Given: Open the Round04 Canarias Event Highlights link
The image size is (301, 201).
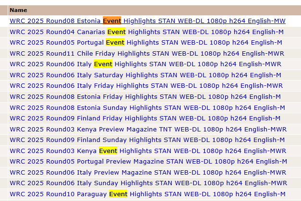Looking at the screenshot, I should (147, 32).
